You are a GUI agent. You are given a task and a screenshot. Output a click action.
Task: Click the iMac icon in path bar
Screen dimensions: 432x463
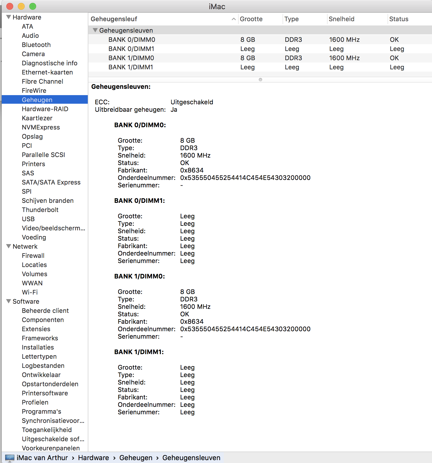tap(10, 458)
